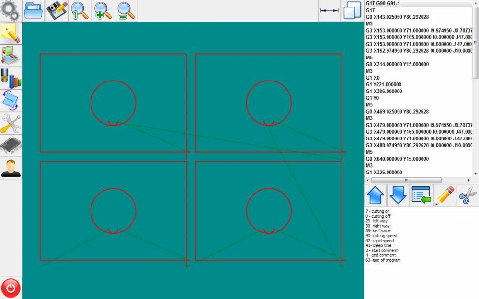Click the scissors cut icon
This screenshot has height=299, width=479.
coord(467,195)
